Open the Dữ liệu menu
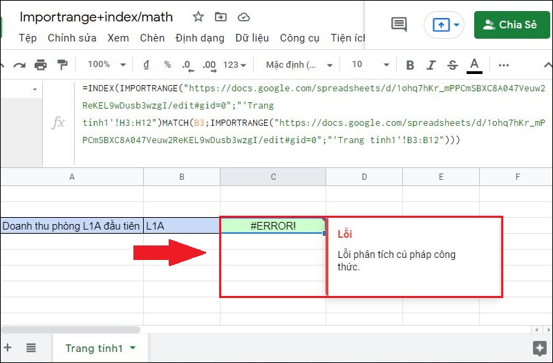The image size is (553, 363). click(x=253, y=38)
